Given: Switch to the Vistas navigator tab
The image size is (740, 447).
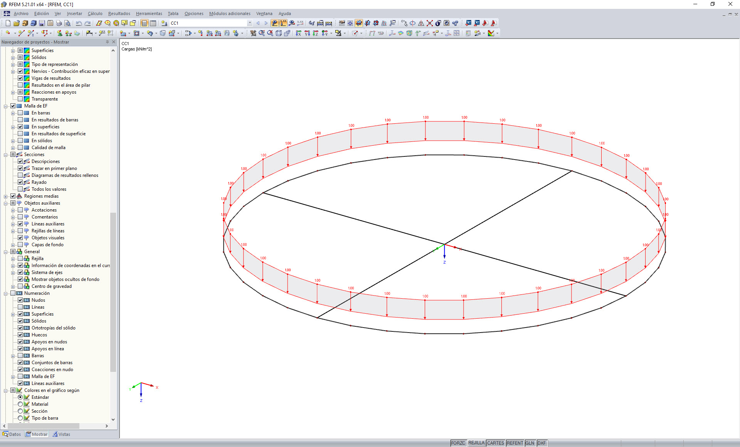Looking at the screenshot, I should tap(62, 434).
